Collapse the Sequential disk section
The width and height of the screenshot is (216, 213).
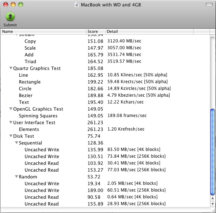point(16,143)
